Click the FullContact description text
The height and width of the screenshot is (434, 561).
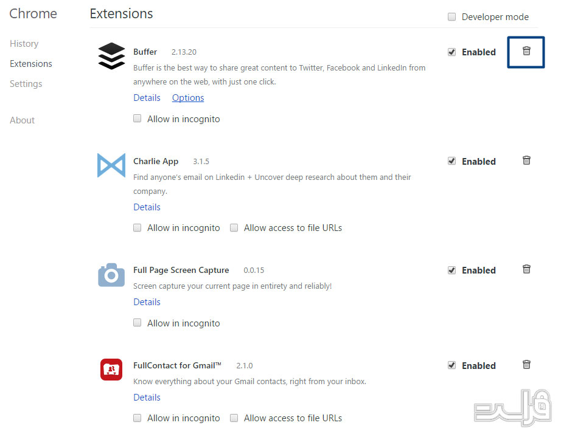[249, 382]
